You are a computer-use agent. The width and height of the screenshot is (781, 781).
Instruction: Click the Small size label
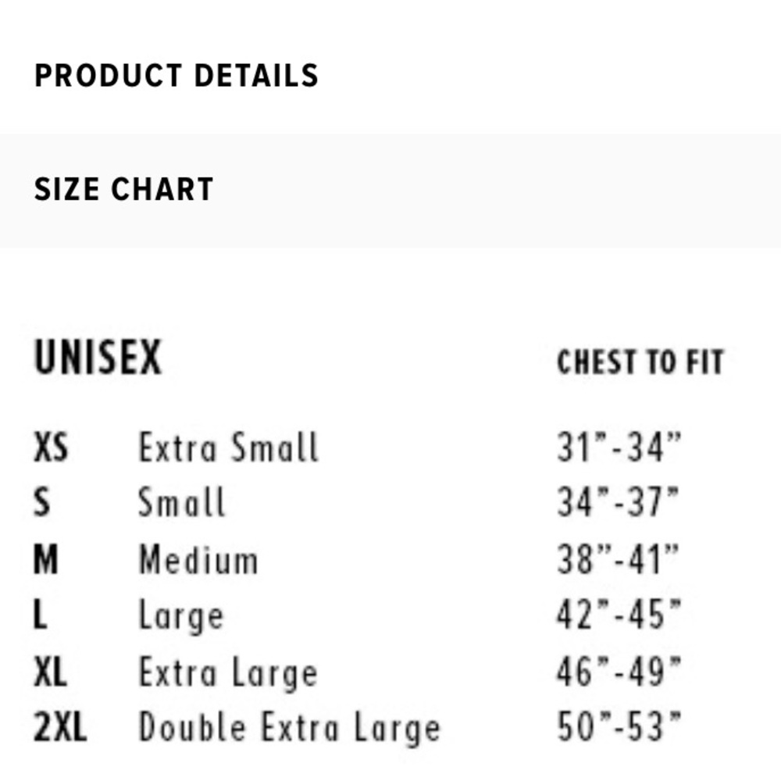[182, 502]
